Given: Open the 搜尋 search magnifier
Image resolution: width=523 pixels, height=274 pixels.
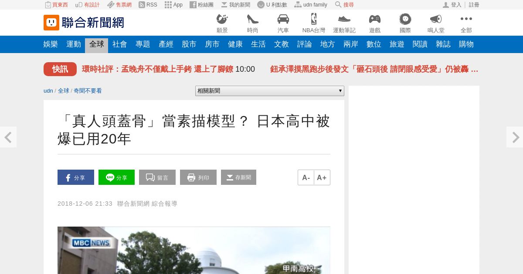Looking at the screenshot, I should (344, 5).
